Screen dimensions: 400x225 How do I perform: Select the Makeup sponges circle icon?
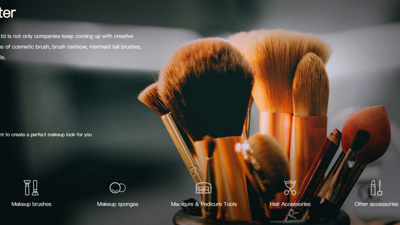click(x=118, y=188)
